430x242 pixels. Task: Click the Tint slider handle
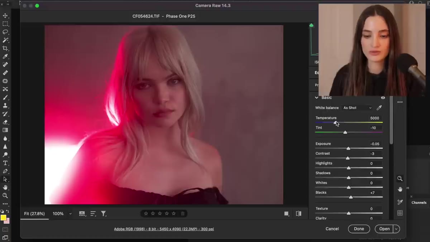point(345,132)
